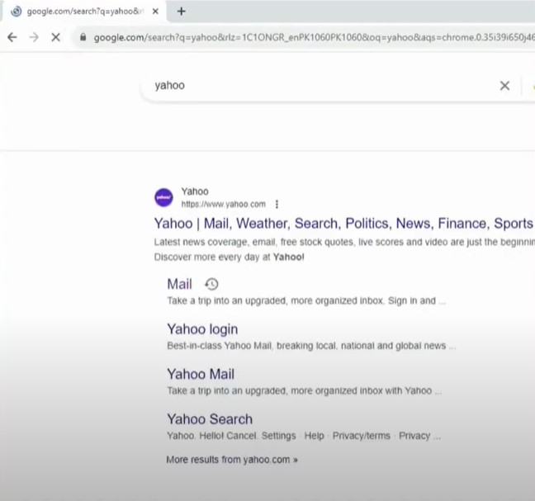Clear the yahoo search query
535x501 pixels.
click(504, 86)
